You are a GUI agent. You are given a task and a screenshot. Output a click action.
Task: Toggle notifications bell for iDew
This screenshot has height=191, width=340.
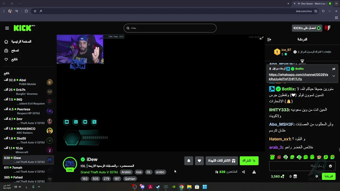click(x=189, y=161)
